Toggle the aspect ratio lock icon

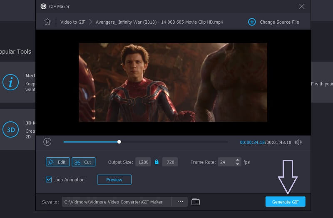(x=157, y=162)
